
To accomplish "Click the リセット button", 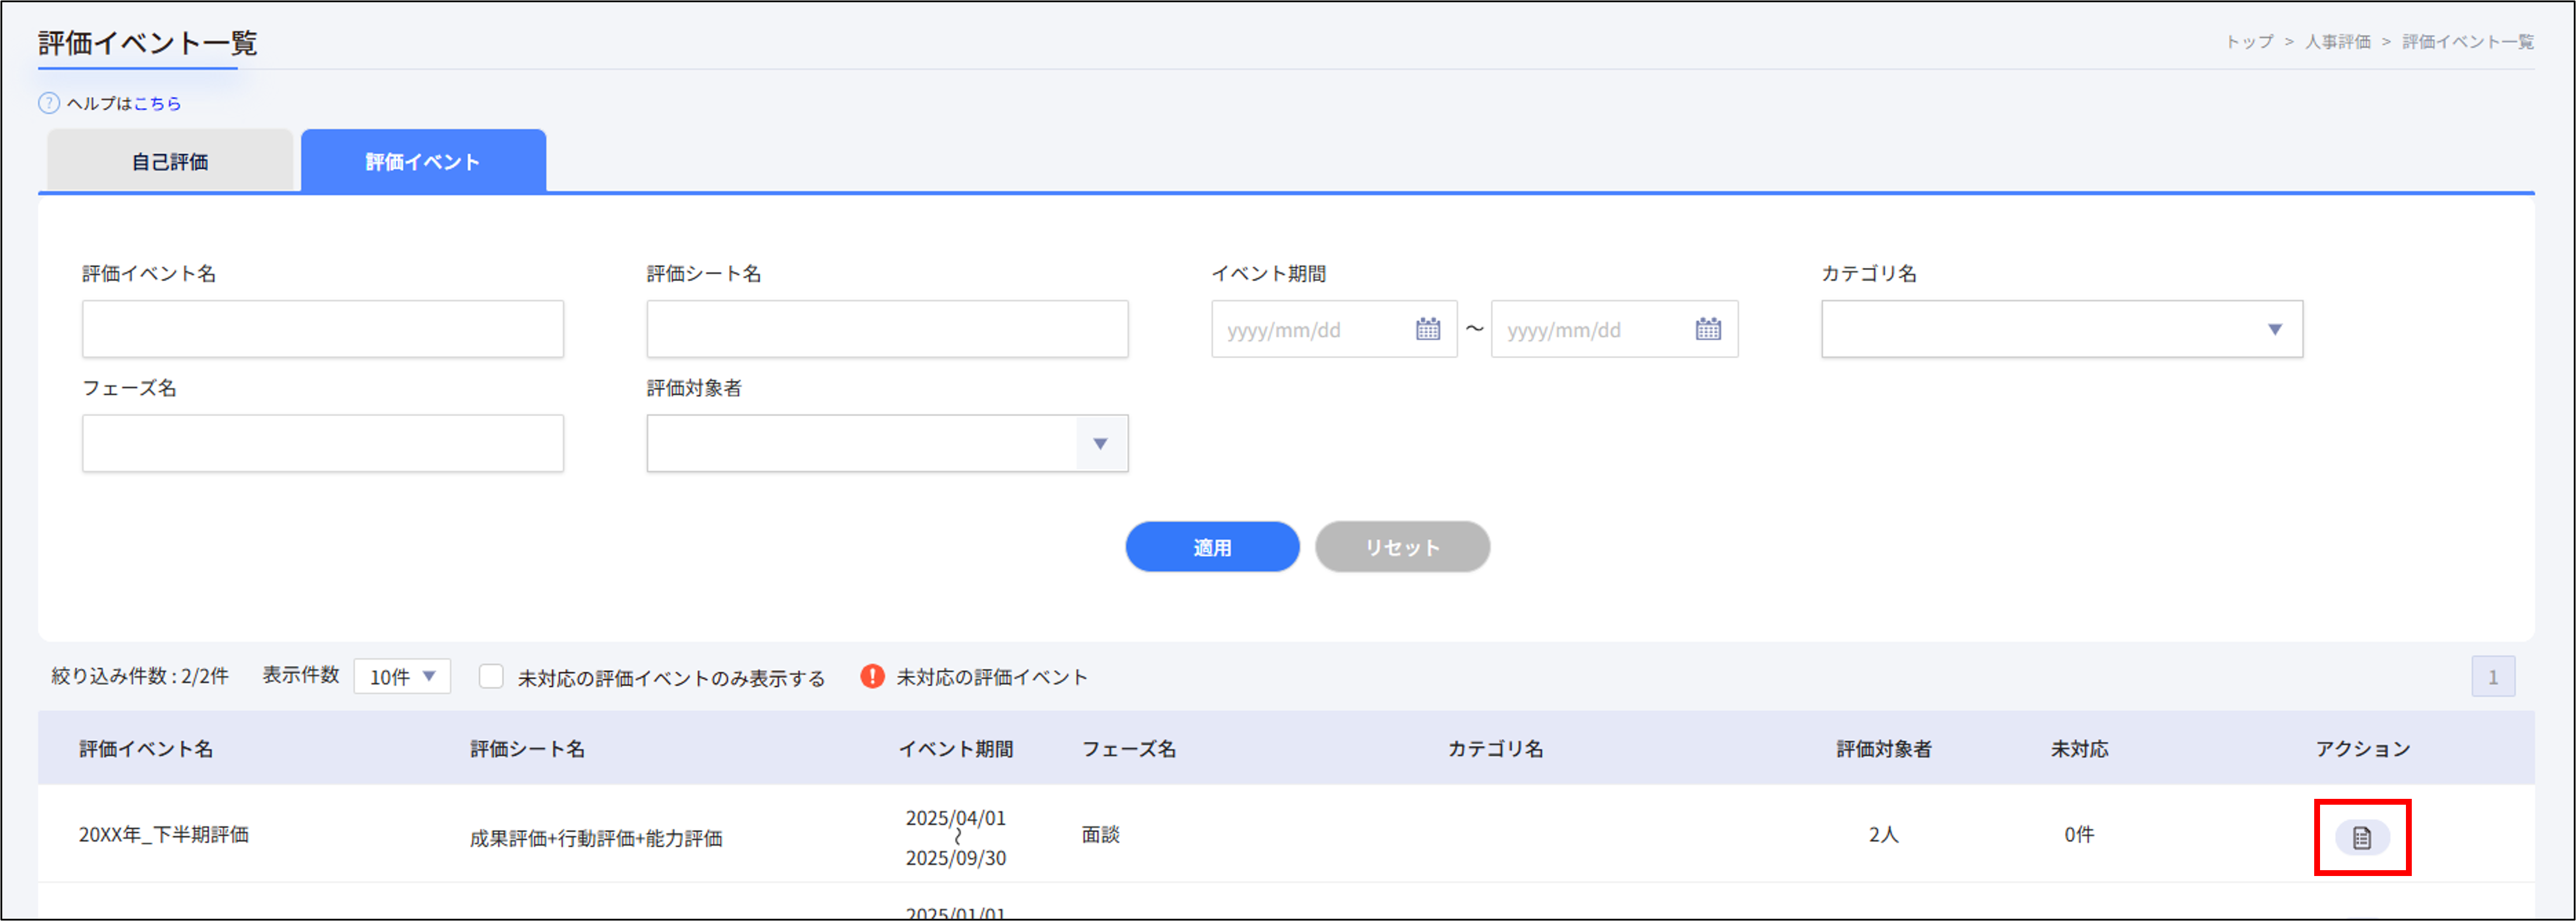I will click(1402, 547).
